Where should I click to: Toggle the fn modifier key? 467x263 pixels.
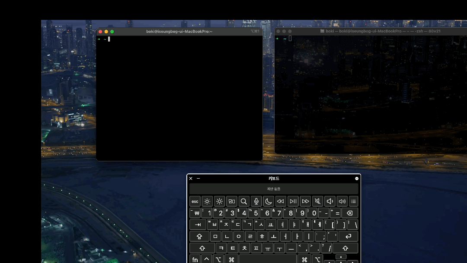click(x=195, y=260)
